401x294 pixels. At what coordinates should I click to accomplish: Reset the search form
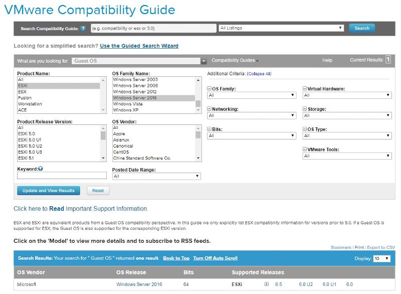[x=98, y=191]
